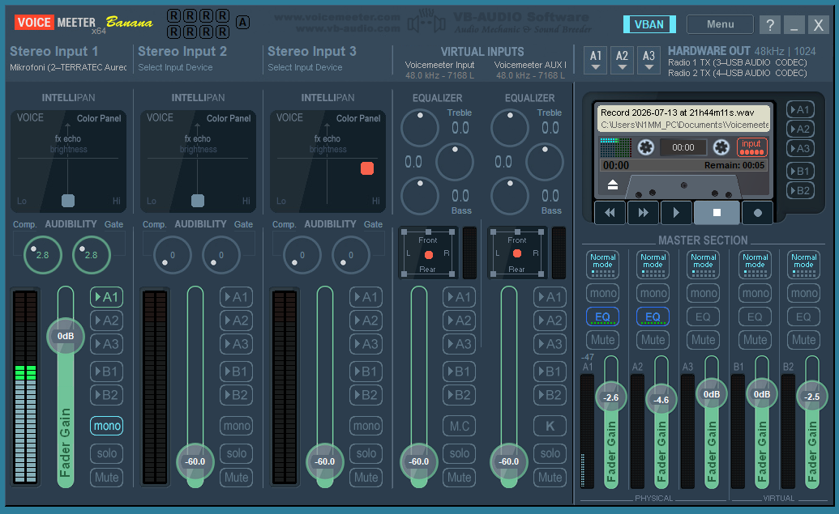
Task: Click the cassette eject icon
Action: (x=613, y=185)
